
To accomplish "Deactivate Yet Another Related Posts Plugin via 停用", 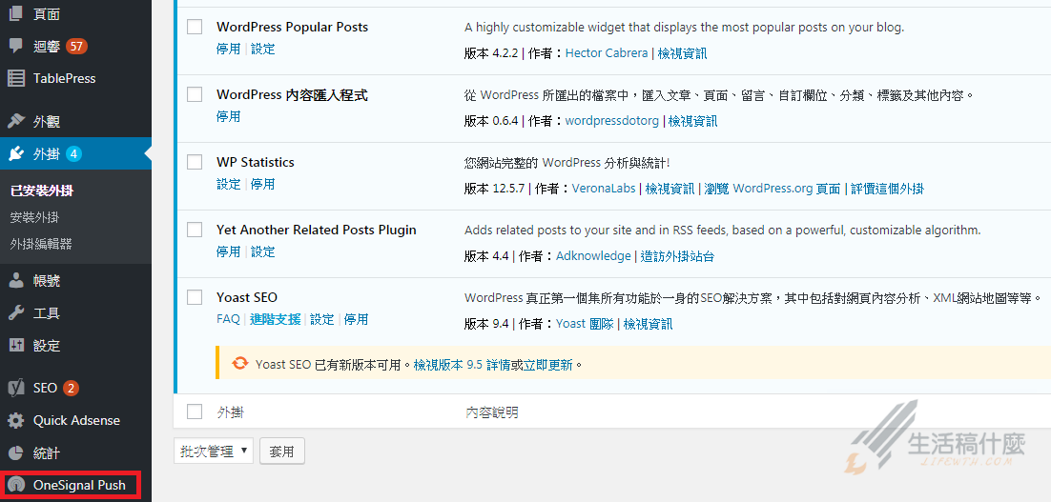I will [228, 251].
